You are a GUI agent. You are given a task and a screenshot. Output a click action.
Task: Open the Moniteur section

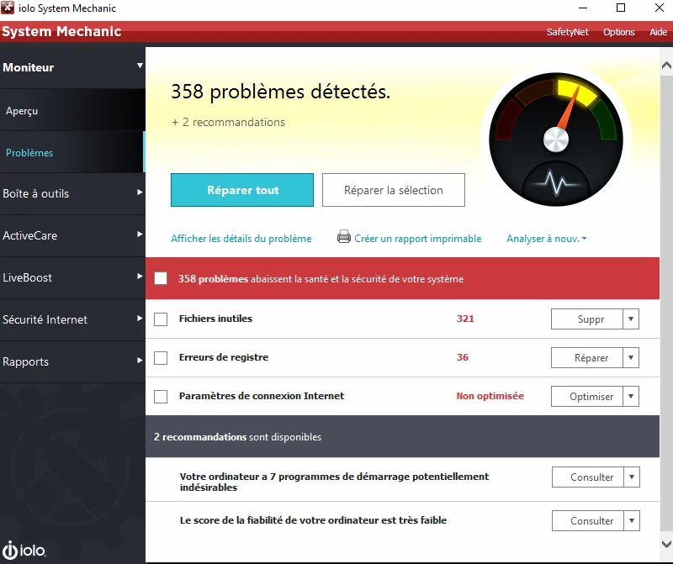(x=72, y=67)
